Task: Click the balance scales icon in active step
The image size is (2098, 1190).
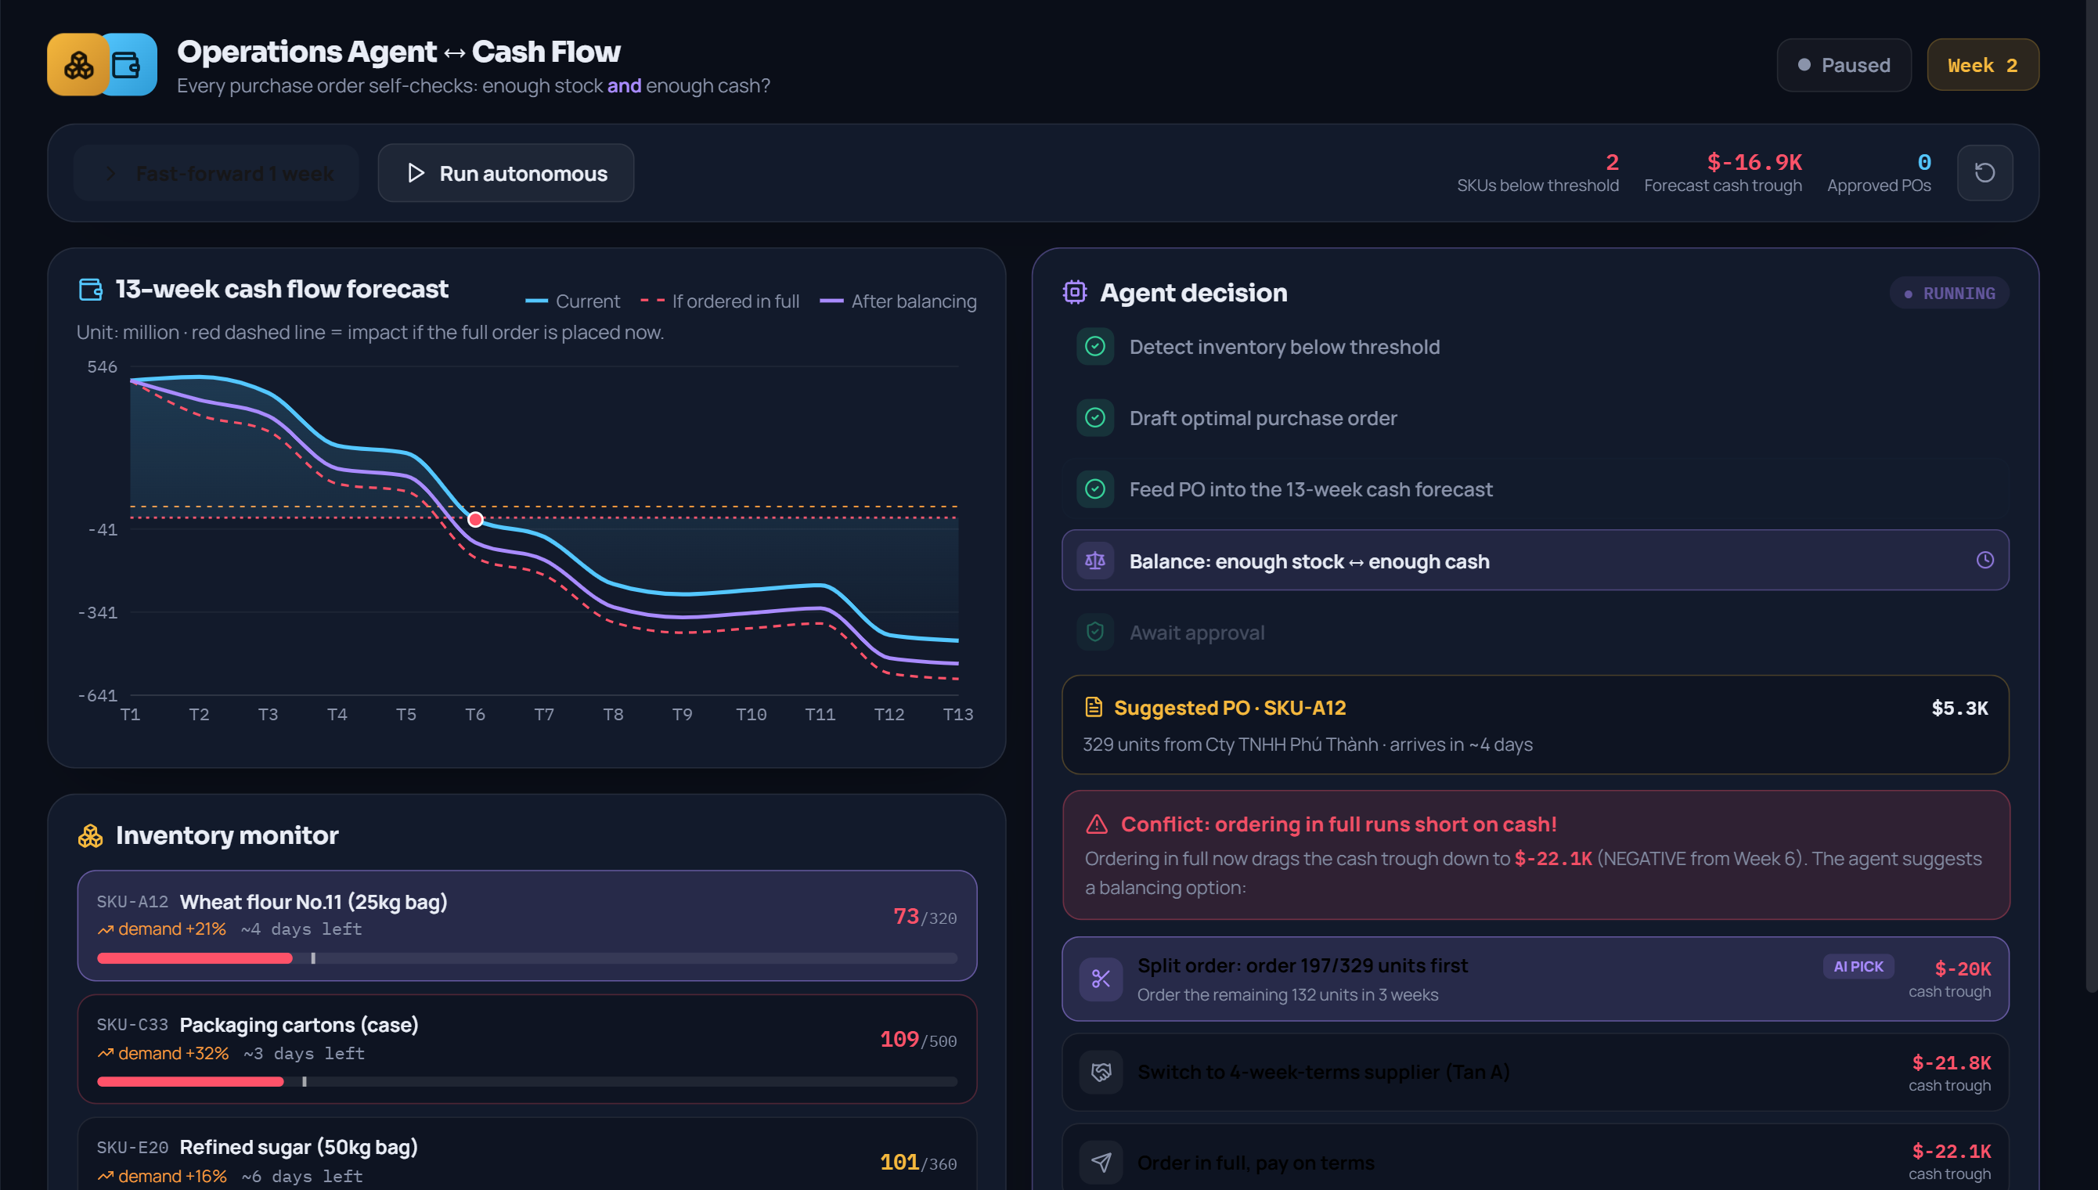Action: [1094, 561]
